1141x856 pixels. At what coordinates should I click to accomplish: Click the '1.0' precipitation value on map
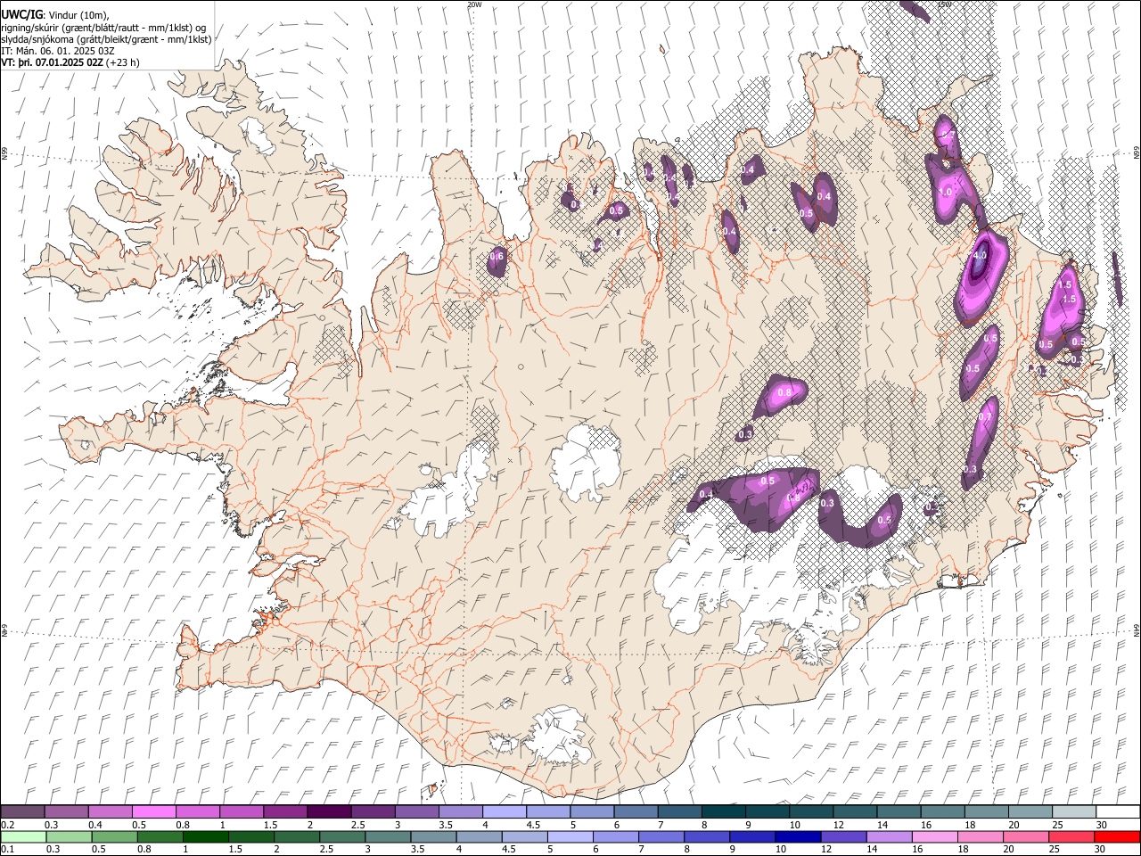click(946, 192)
